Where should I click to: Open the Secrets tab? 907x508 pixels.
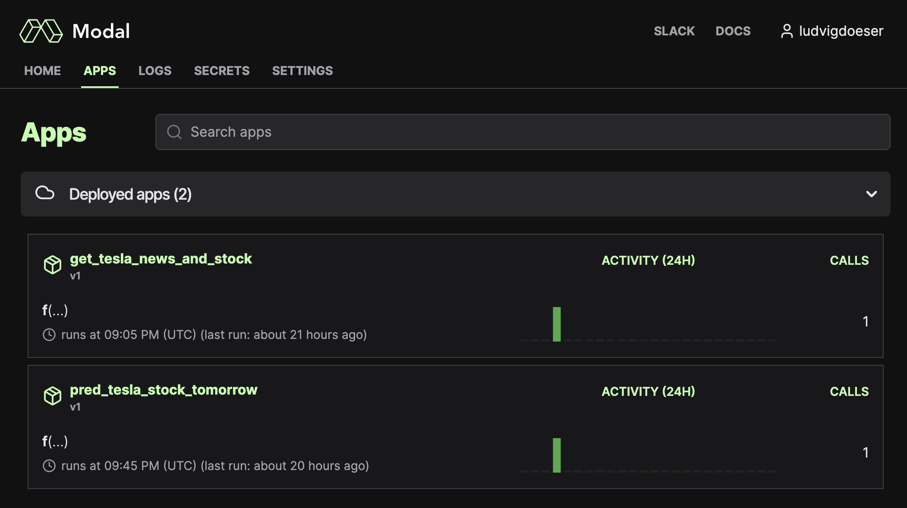tap(222, 71)
